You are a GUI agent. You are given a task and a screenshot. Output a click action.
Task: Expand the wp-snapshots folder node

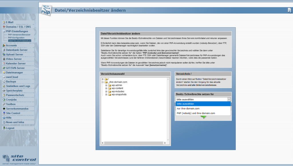106,95
